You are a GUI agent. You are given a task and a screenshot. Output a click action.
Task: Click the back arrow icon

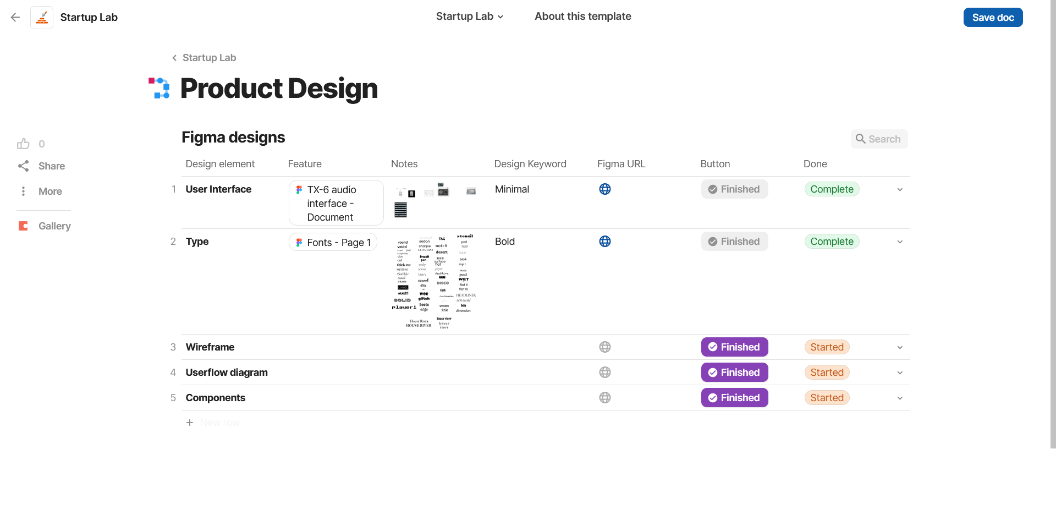pos(15,18)
